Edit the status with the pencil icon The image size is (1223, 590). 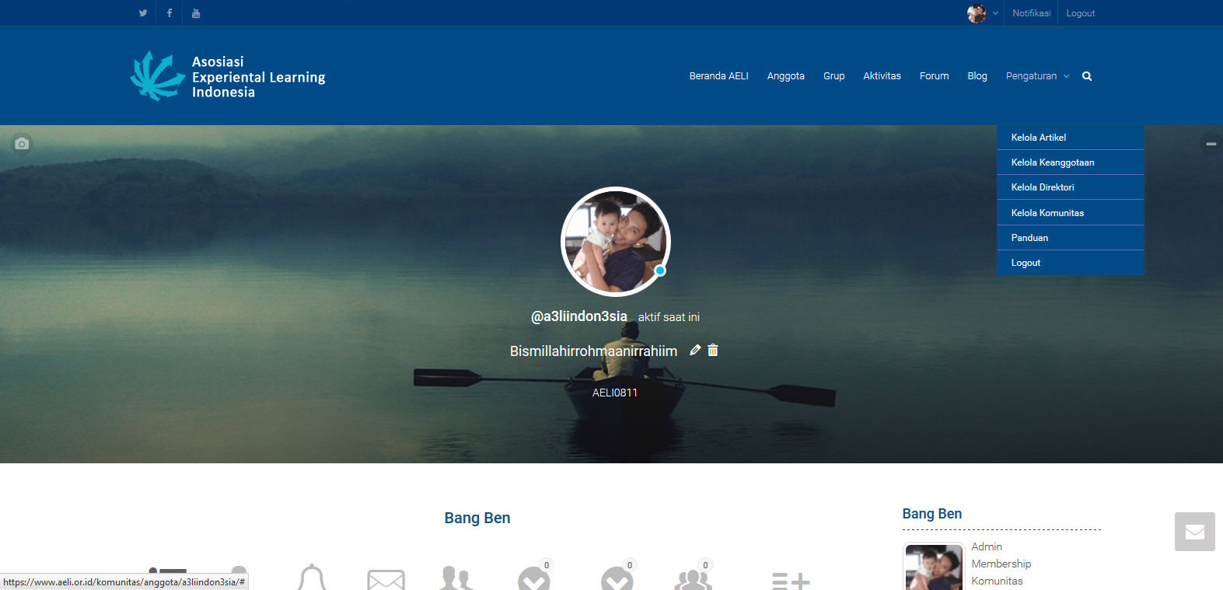point(695,351)
